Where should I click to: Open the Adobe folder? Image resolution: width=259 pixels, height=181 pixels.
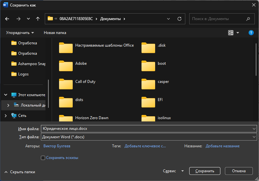pos(81,64)
